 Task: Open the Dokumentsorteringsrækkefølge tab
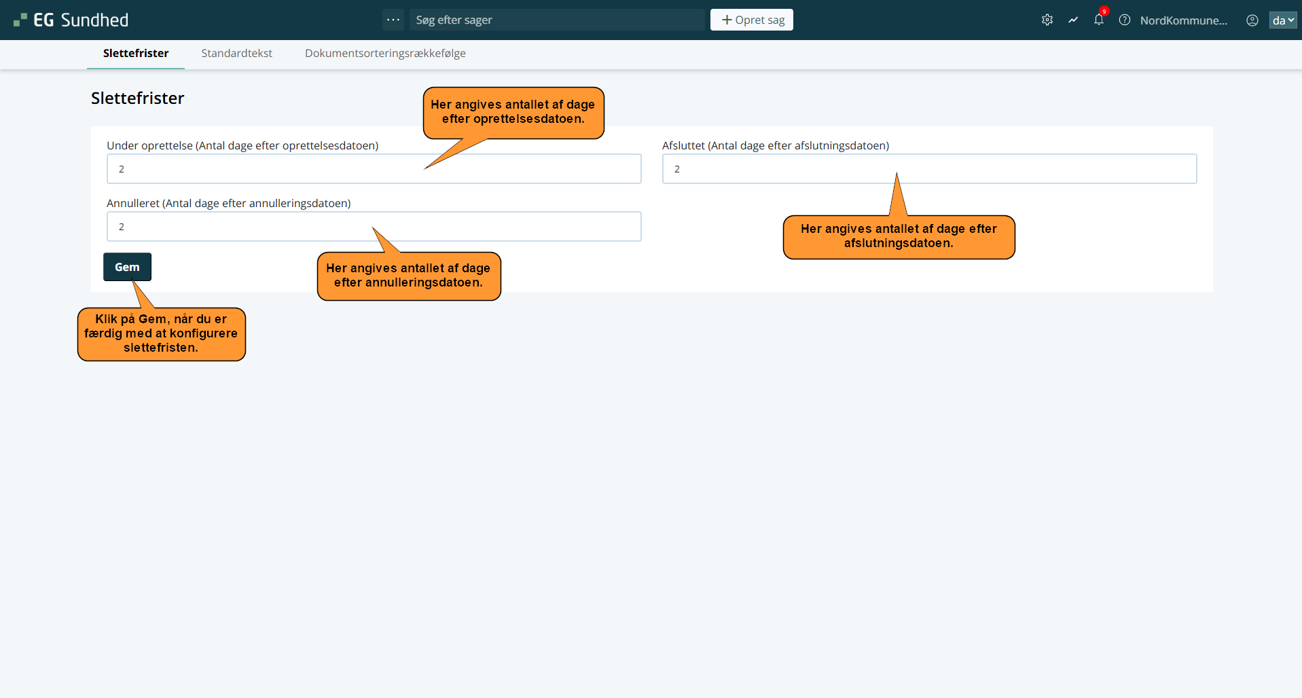(x=385, y=53)
